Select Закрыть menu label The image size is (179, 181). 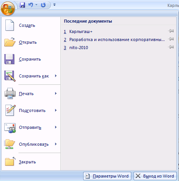[x=27, y=162]
